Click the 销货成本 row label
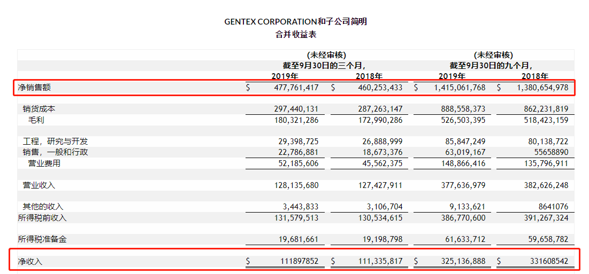Image resolution: width=589 pixels, height=274 pixels. [x=40, y=109]
